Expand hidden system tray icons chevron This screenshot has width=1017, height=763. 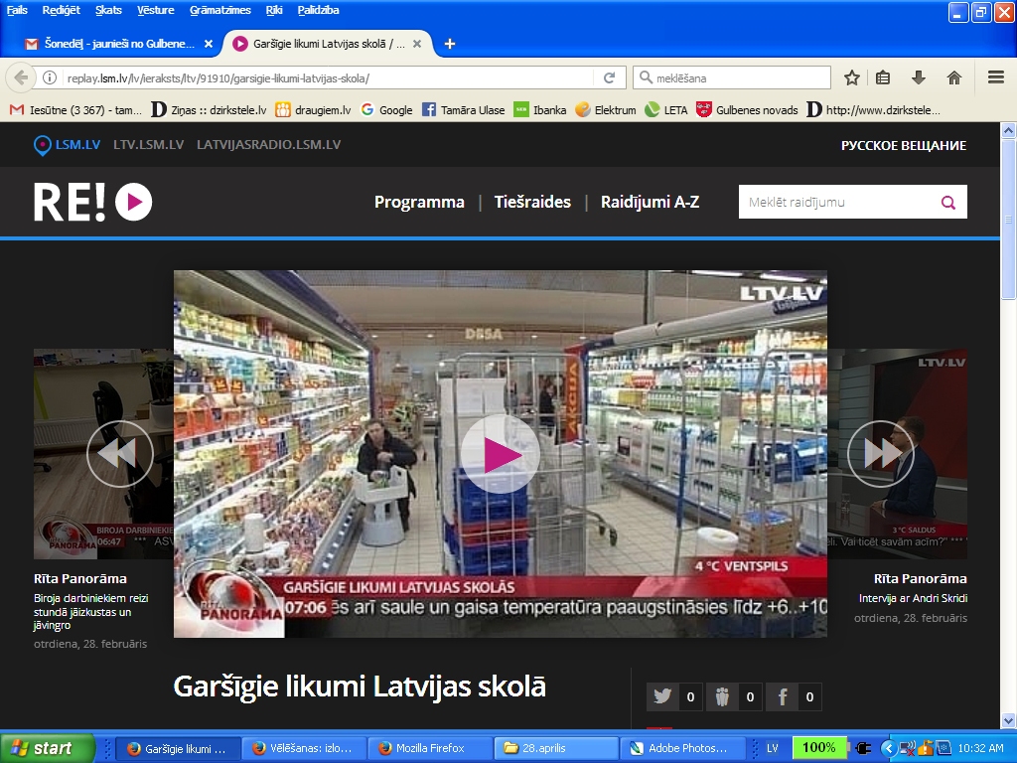892,747
